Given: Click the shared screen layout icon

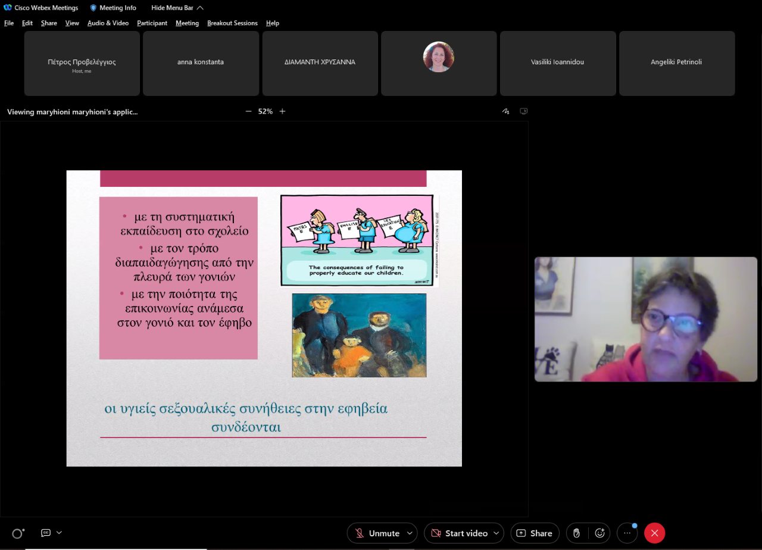Looking at the screenshot, I should pyautogui.click(x=523, y=111).
